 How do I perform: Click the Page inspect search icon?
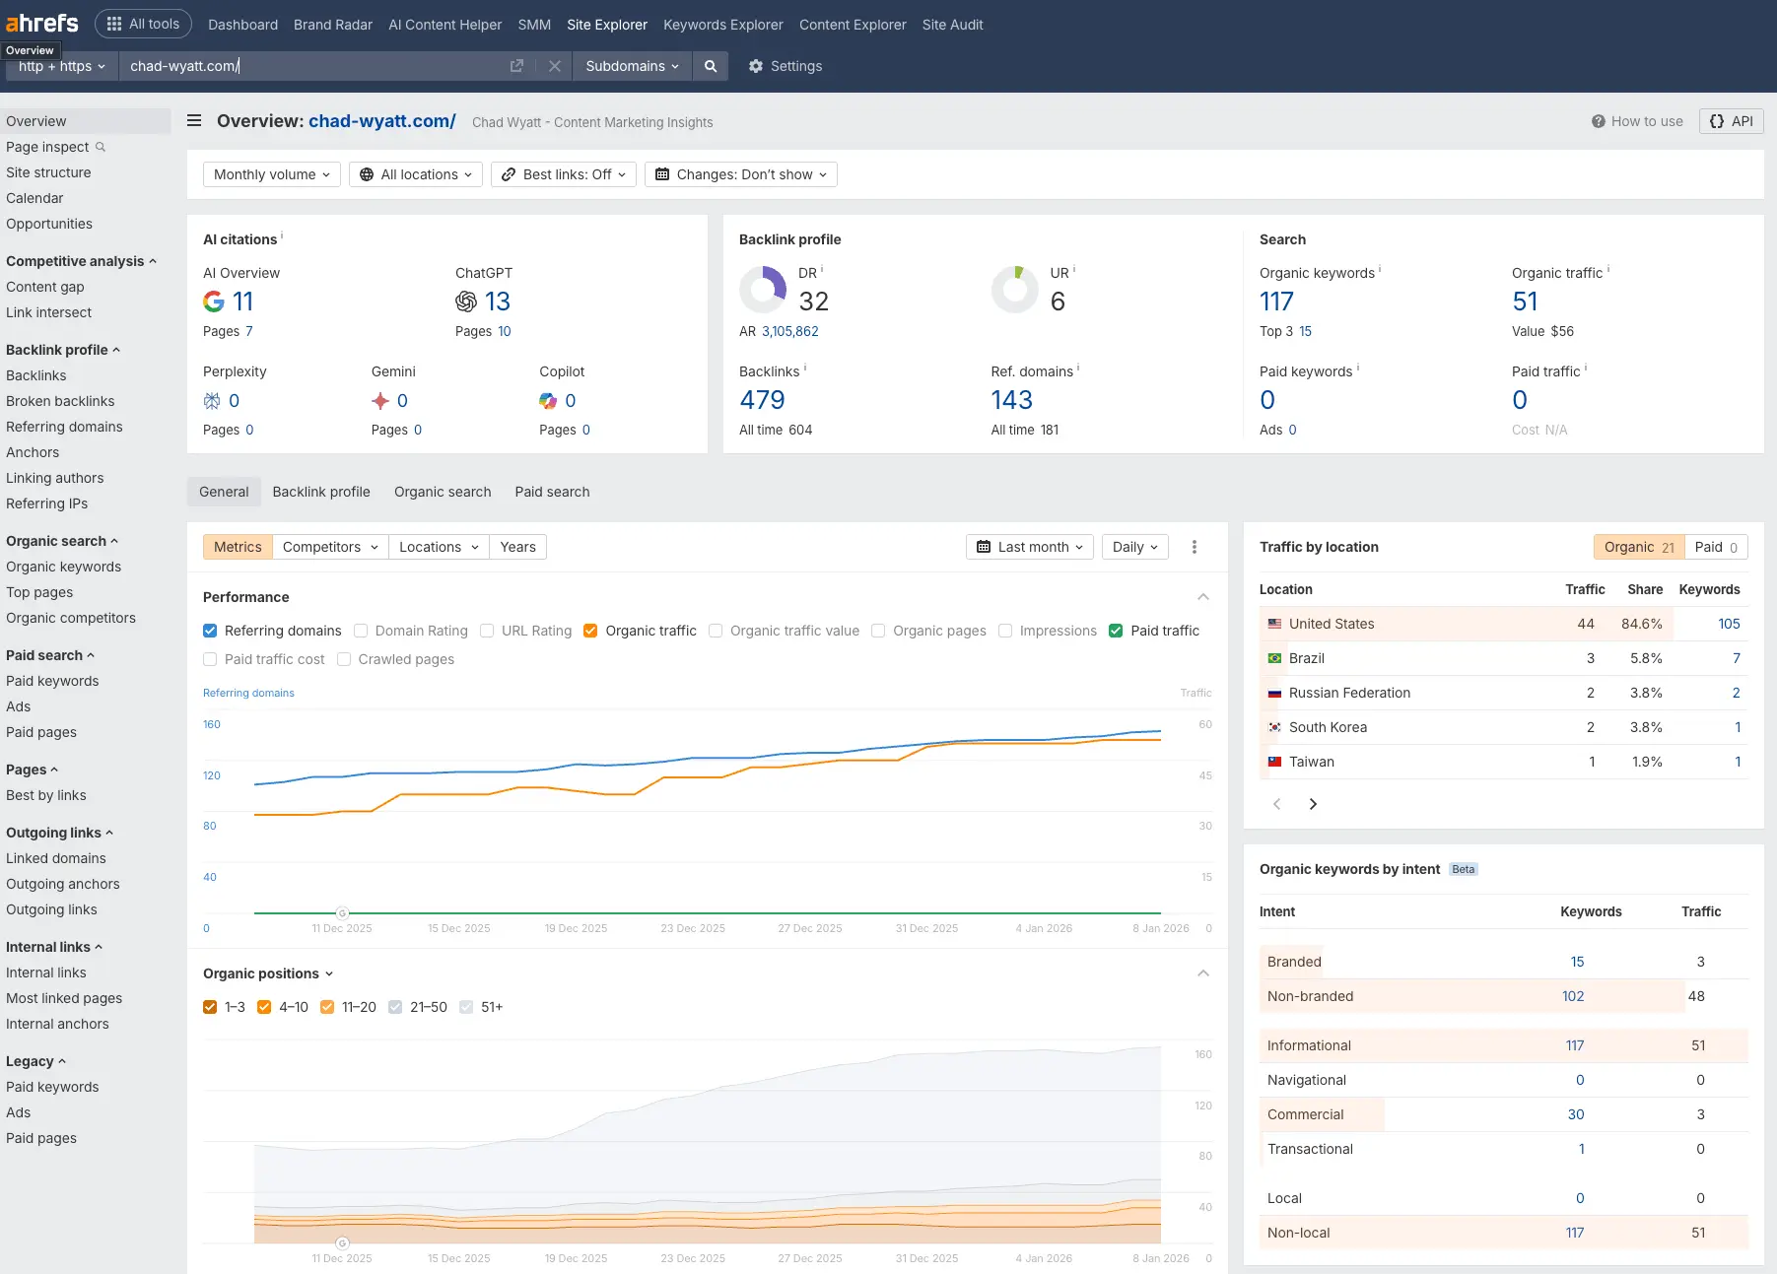[101, 147]
